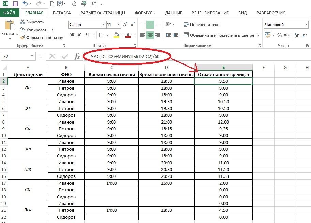
Task: Click Перенести текст wrap text button
Action: (202, 25)
